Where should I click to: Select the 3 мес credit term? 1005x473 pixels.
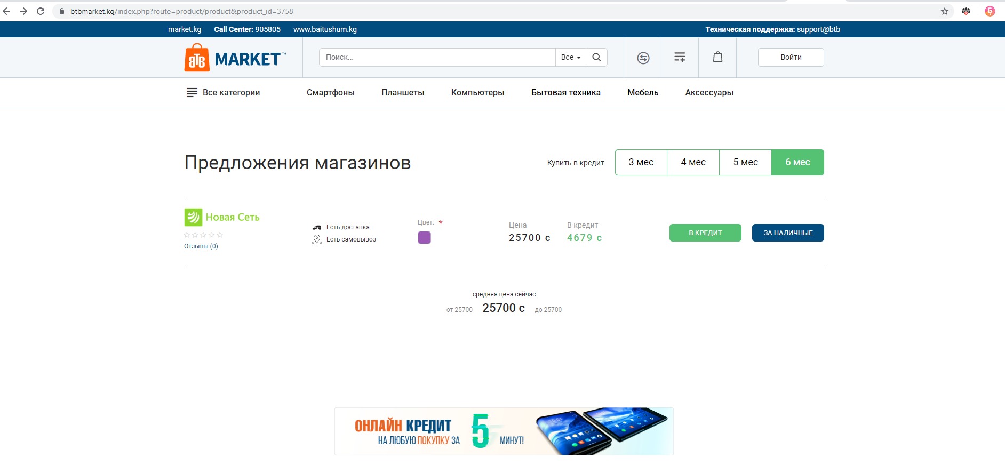(641, 162)
